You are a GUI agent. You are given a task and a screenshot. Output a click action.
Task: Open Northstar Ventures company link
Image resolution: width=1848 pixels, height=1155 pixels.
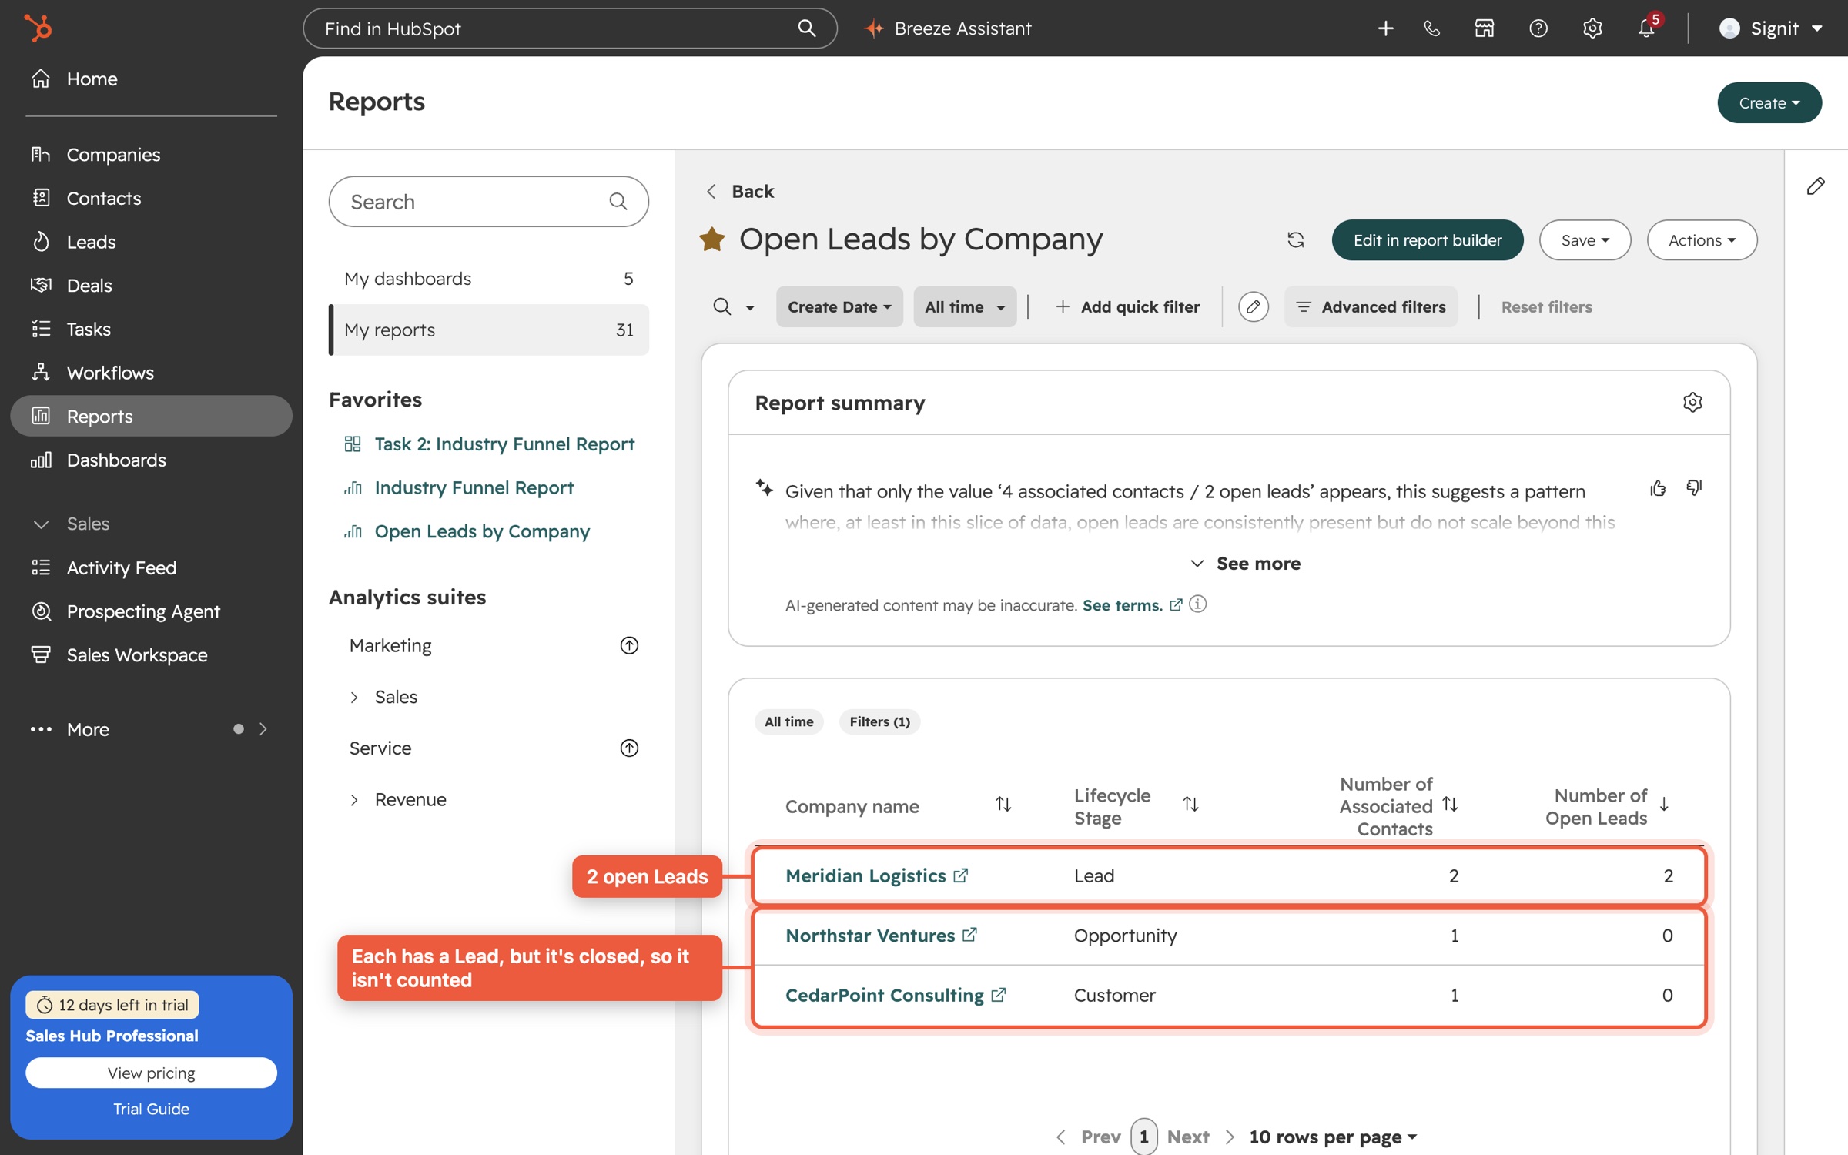870,936
